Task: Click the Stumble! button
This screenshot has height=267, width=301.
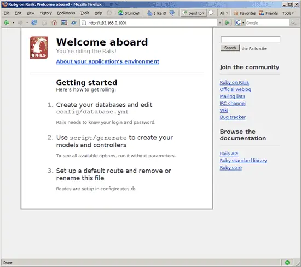Action: (129, 13)
